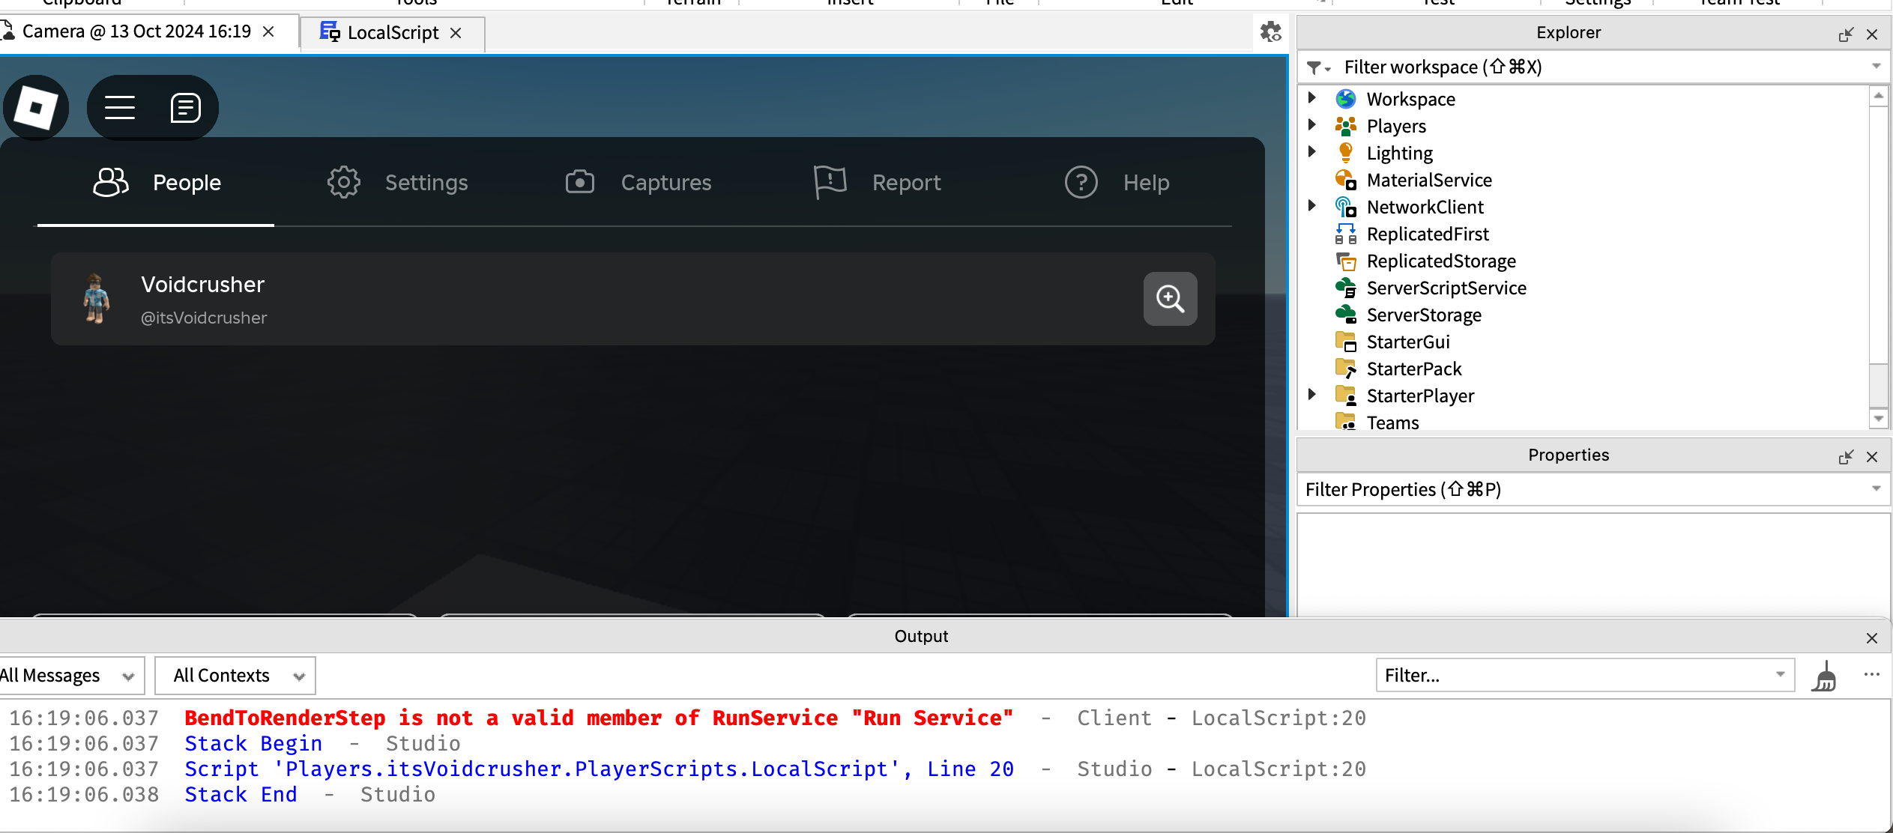
Task: Clear output with the broom icon
Action: (x=1824, y=676)
